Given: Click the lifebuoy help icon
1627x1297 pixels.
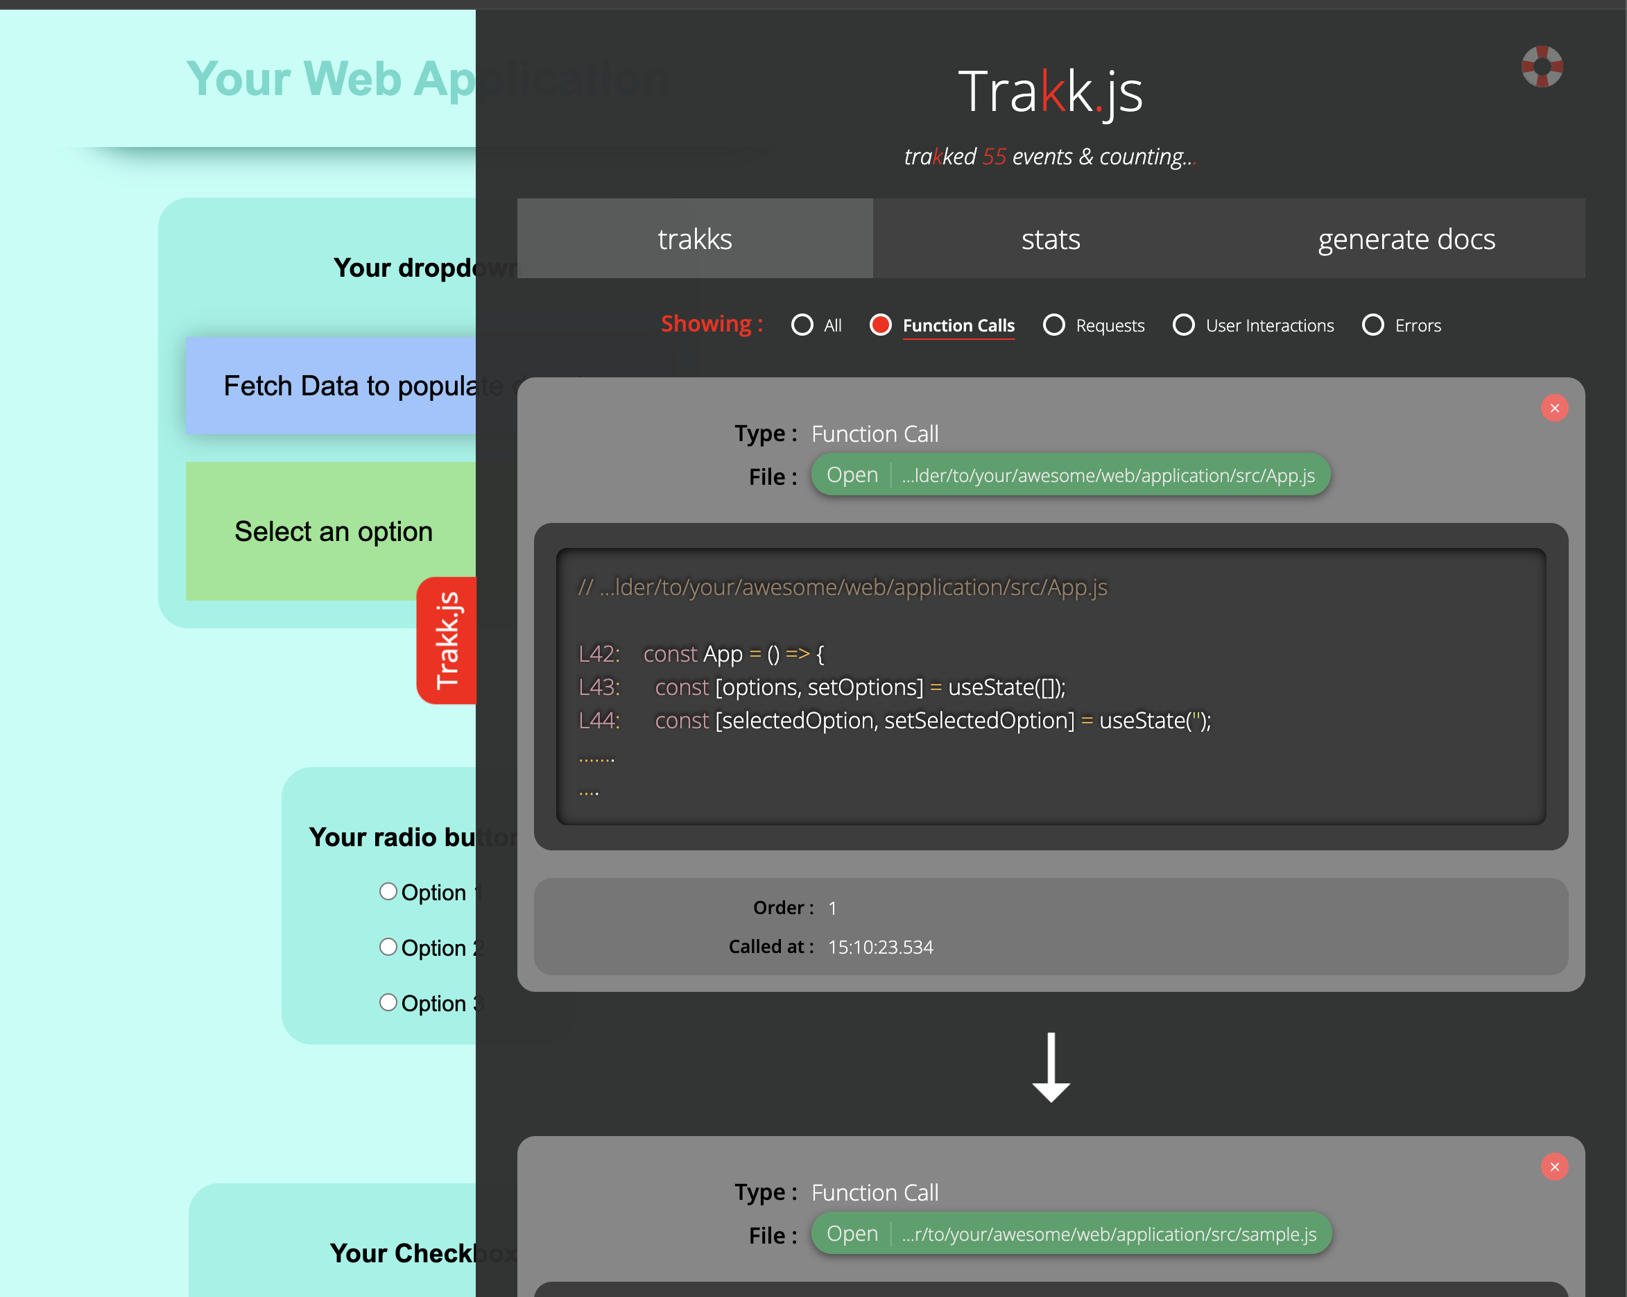Looking at the screenshot, I should (1542, 67).
